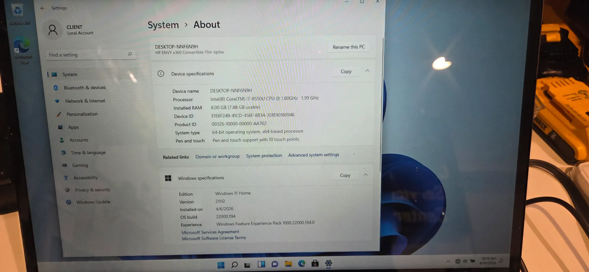Image resolution: width=589 pixels, height=272 pixels.
Task: Open Microsoft Store from the taskbar
Action: click(x=315, y=263)
